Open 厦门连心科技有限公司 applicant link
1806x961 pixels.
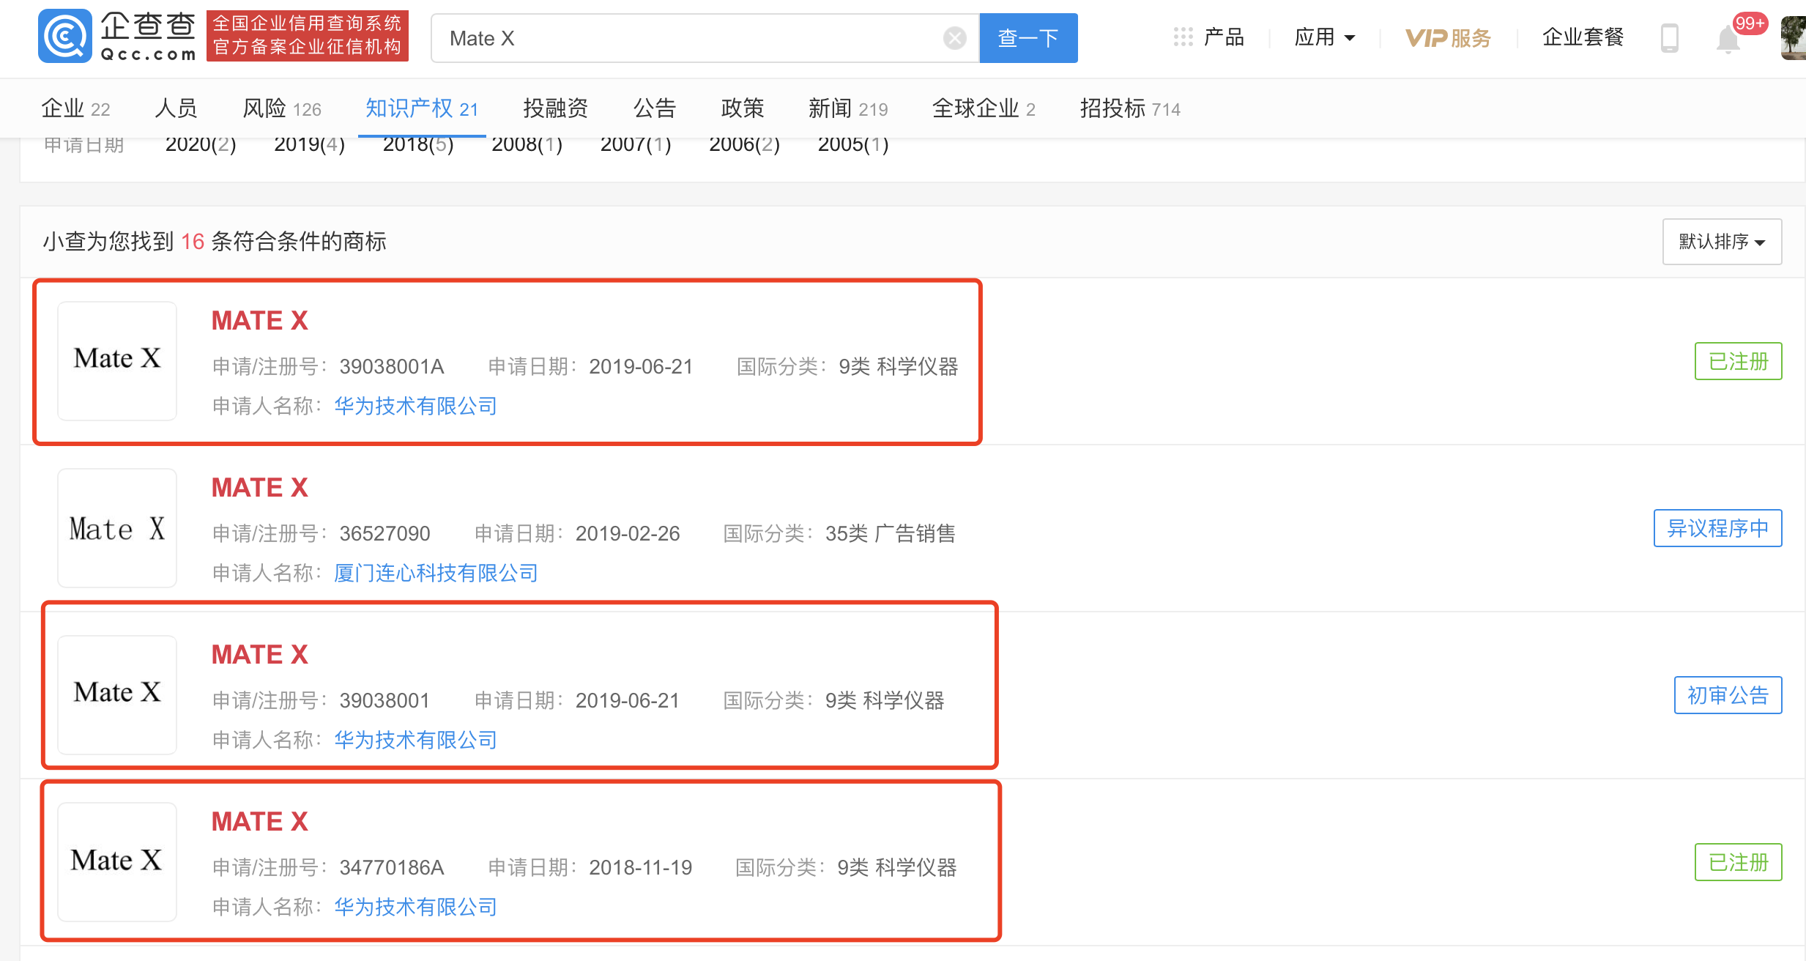coord(436,573)
